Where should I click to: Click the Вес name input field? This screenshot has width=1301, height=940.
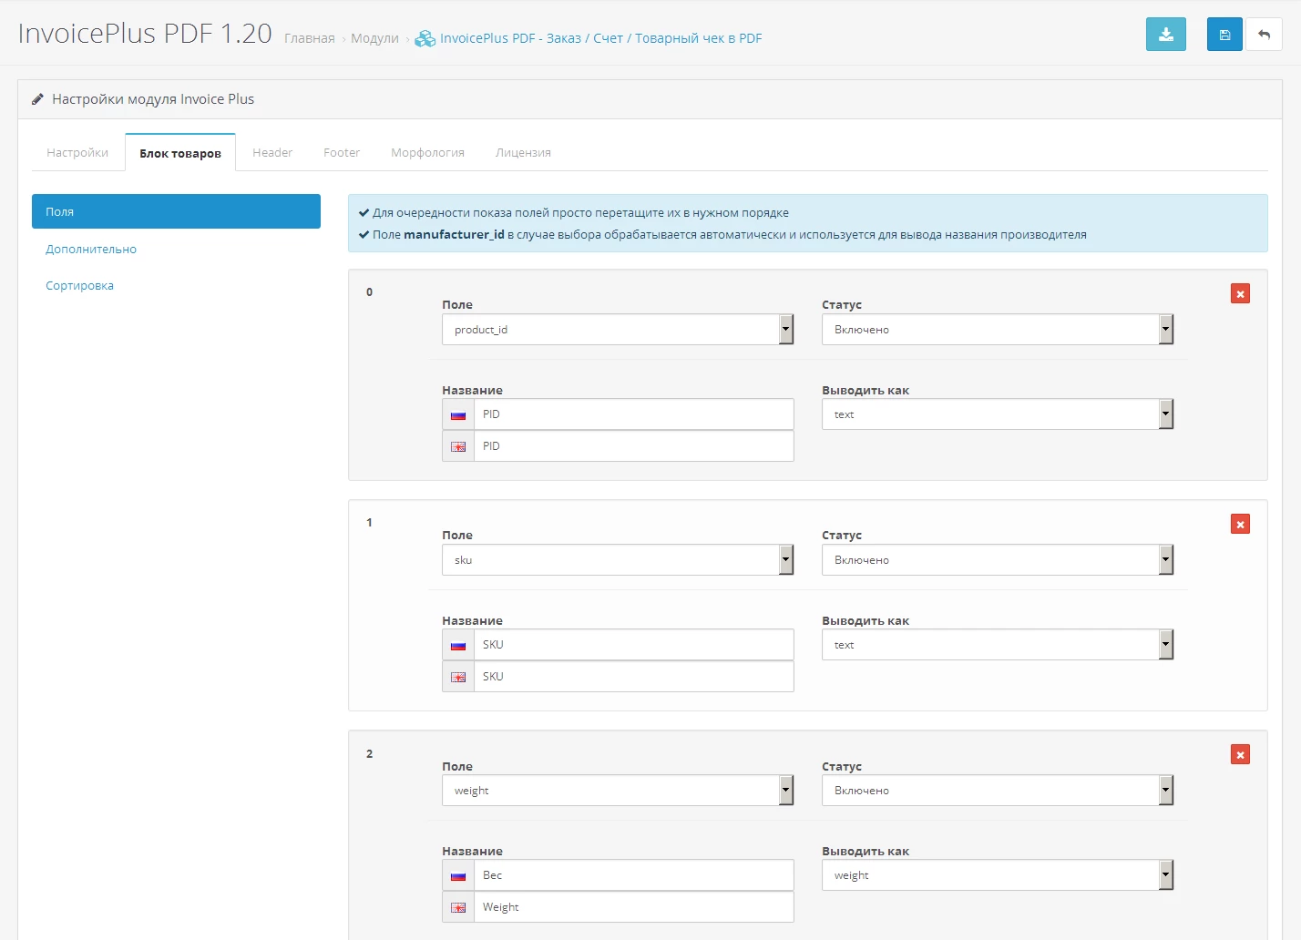[x=634, y=875]
